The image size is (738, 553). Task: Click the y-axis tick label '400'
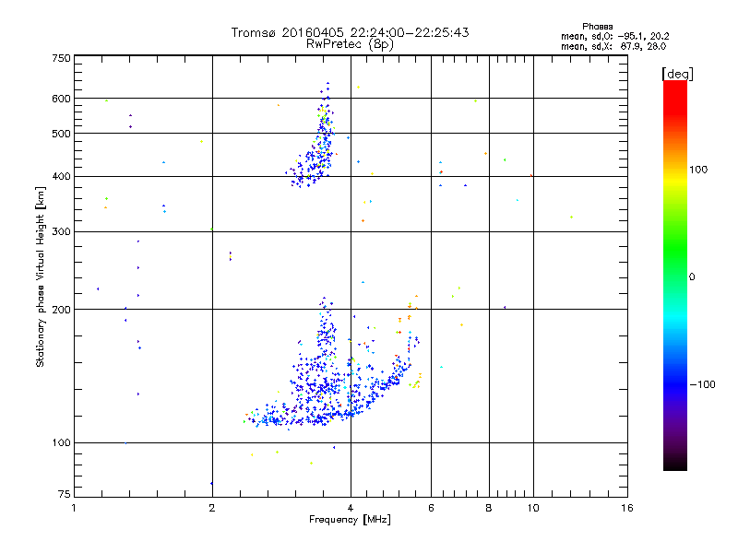[x=61, y=176]
